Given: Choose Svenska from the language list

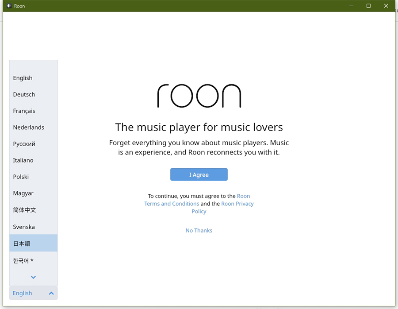Looking at the screenshot, I should tap(24, 227).
